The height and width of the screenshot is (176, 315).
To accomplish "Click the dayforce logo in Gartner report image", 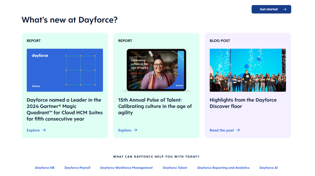I will 40,56.
